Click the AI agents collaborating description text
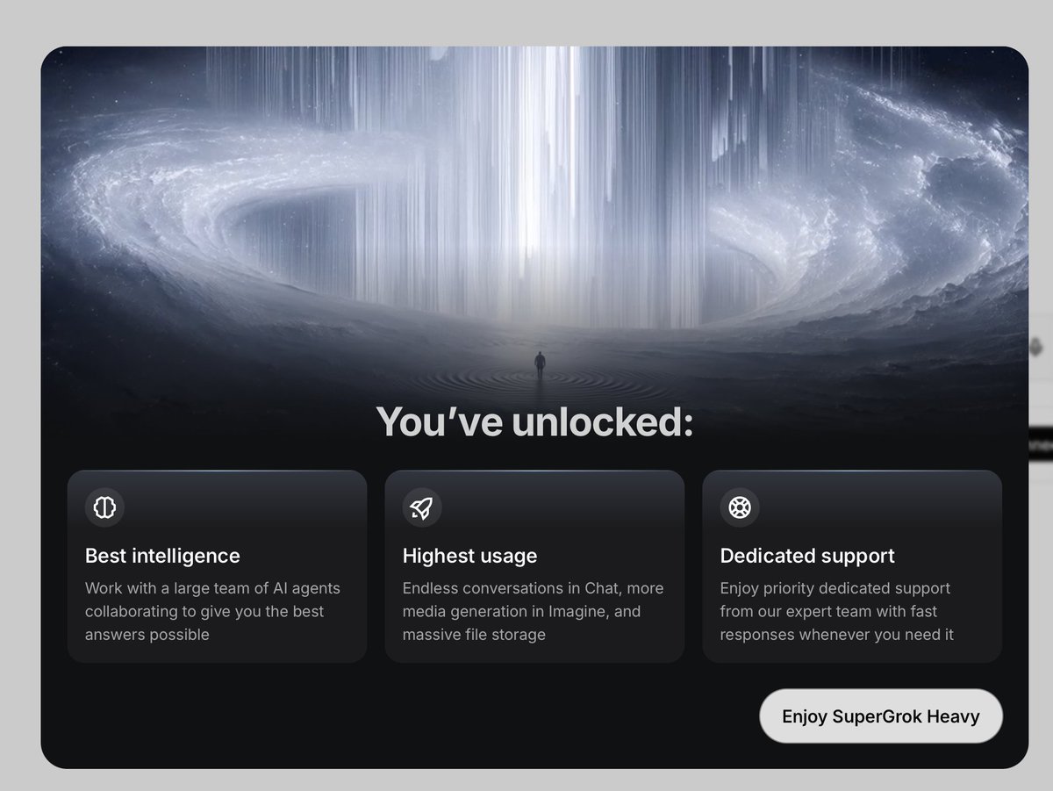 coord(212,611)
